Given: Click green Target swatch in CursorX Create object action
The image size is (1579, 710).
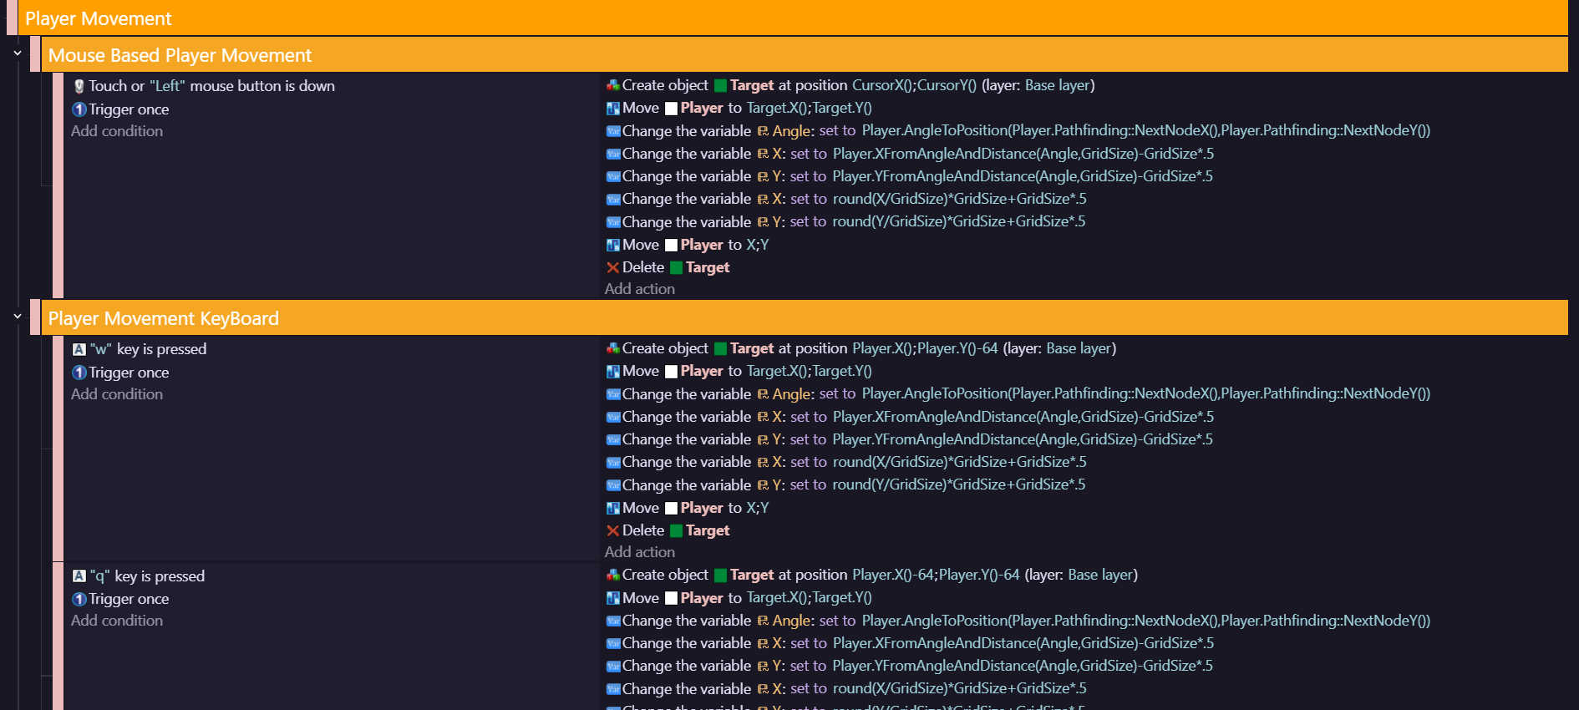Looking at the screenshot, I should pyautogui.click(x=720, y=85).
